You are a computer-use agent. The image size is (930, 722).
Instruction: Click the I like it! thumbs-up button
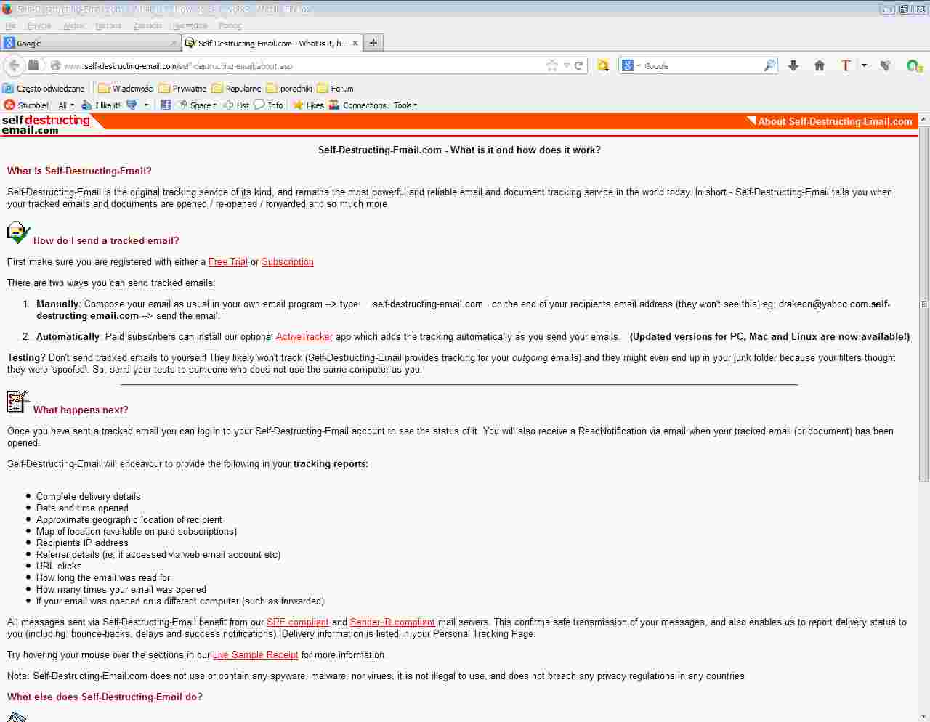[x=101, y=105]
